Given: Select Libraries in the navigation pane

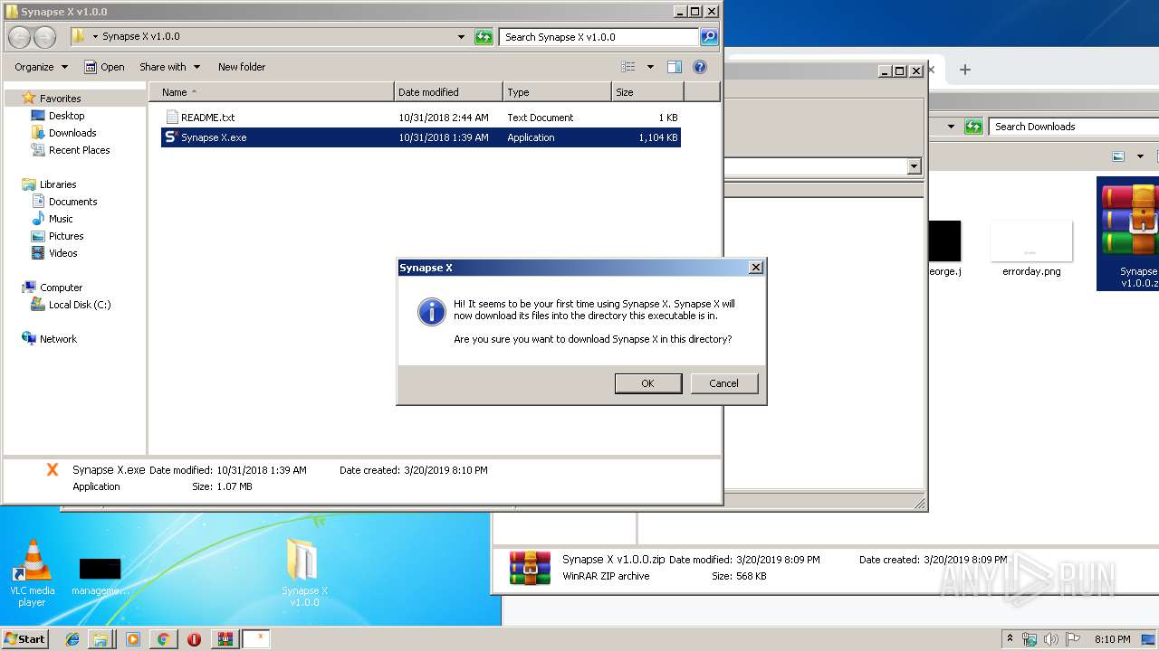Looking at the screenshot, I should (x=58, y=184).
